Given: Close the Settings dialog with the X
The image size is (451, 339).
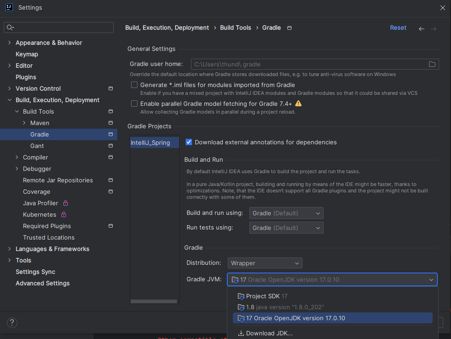Looking at the screenshot, I should (x=442, y=8).
